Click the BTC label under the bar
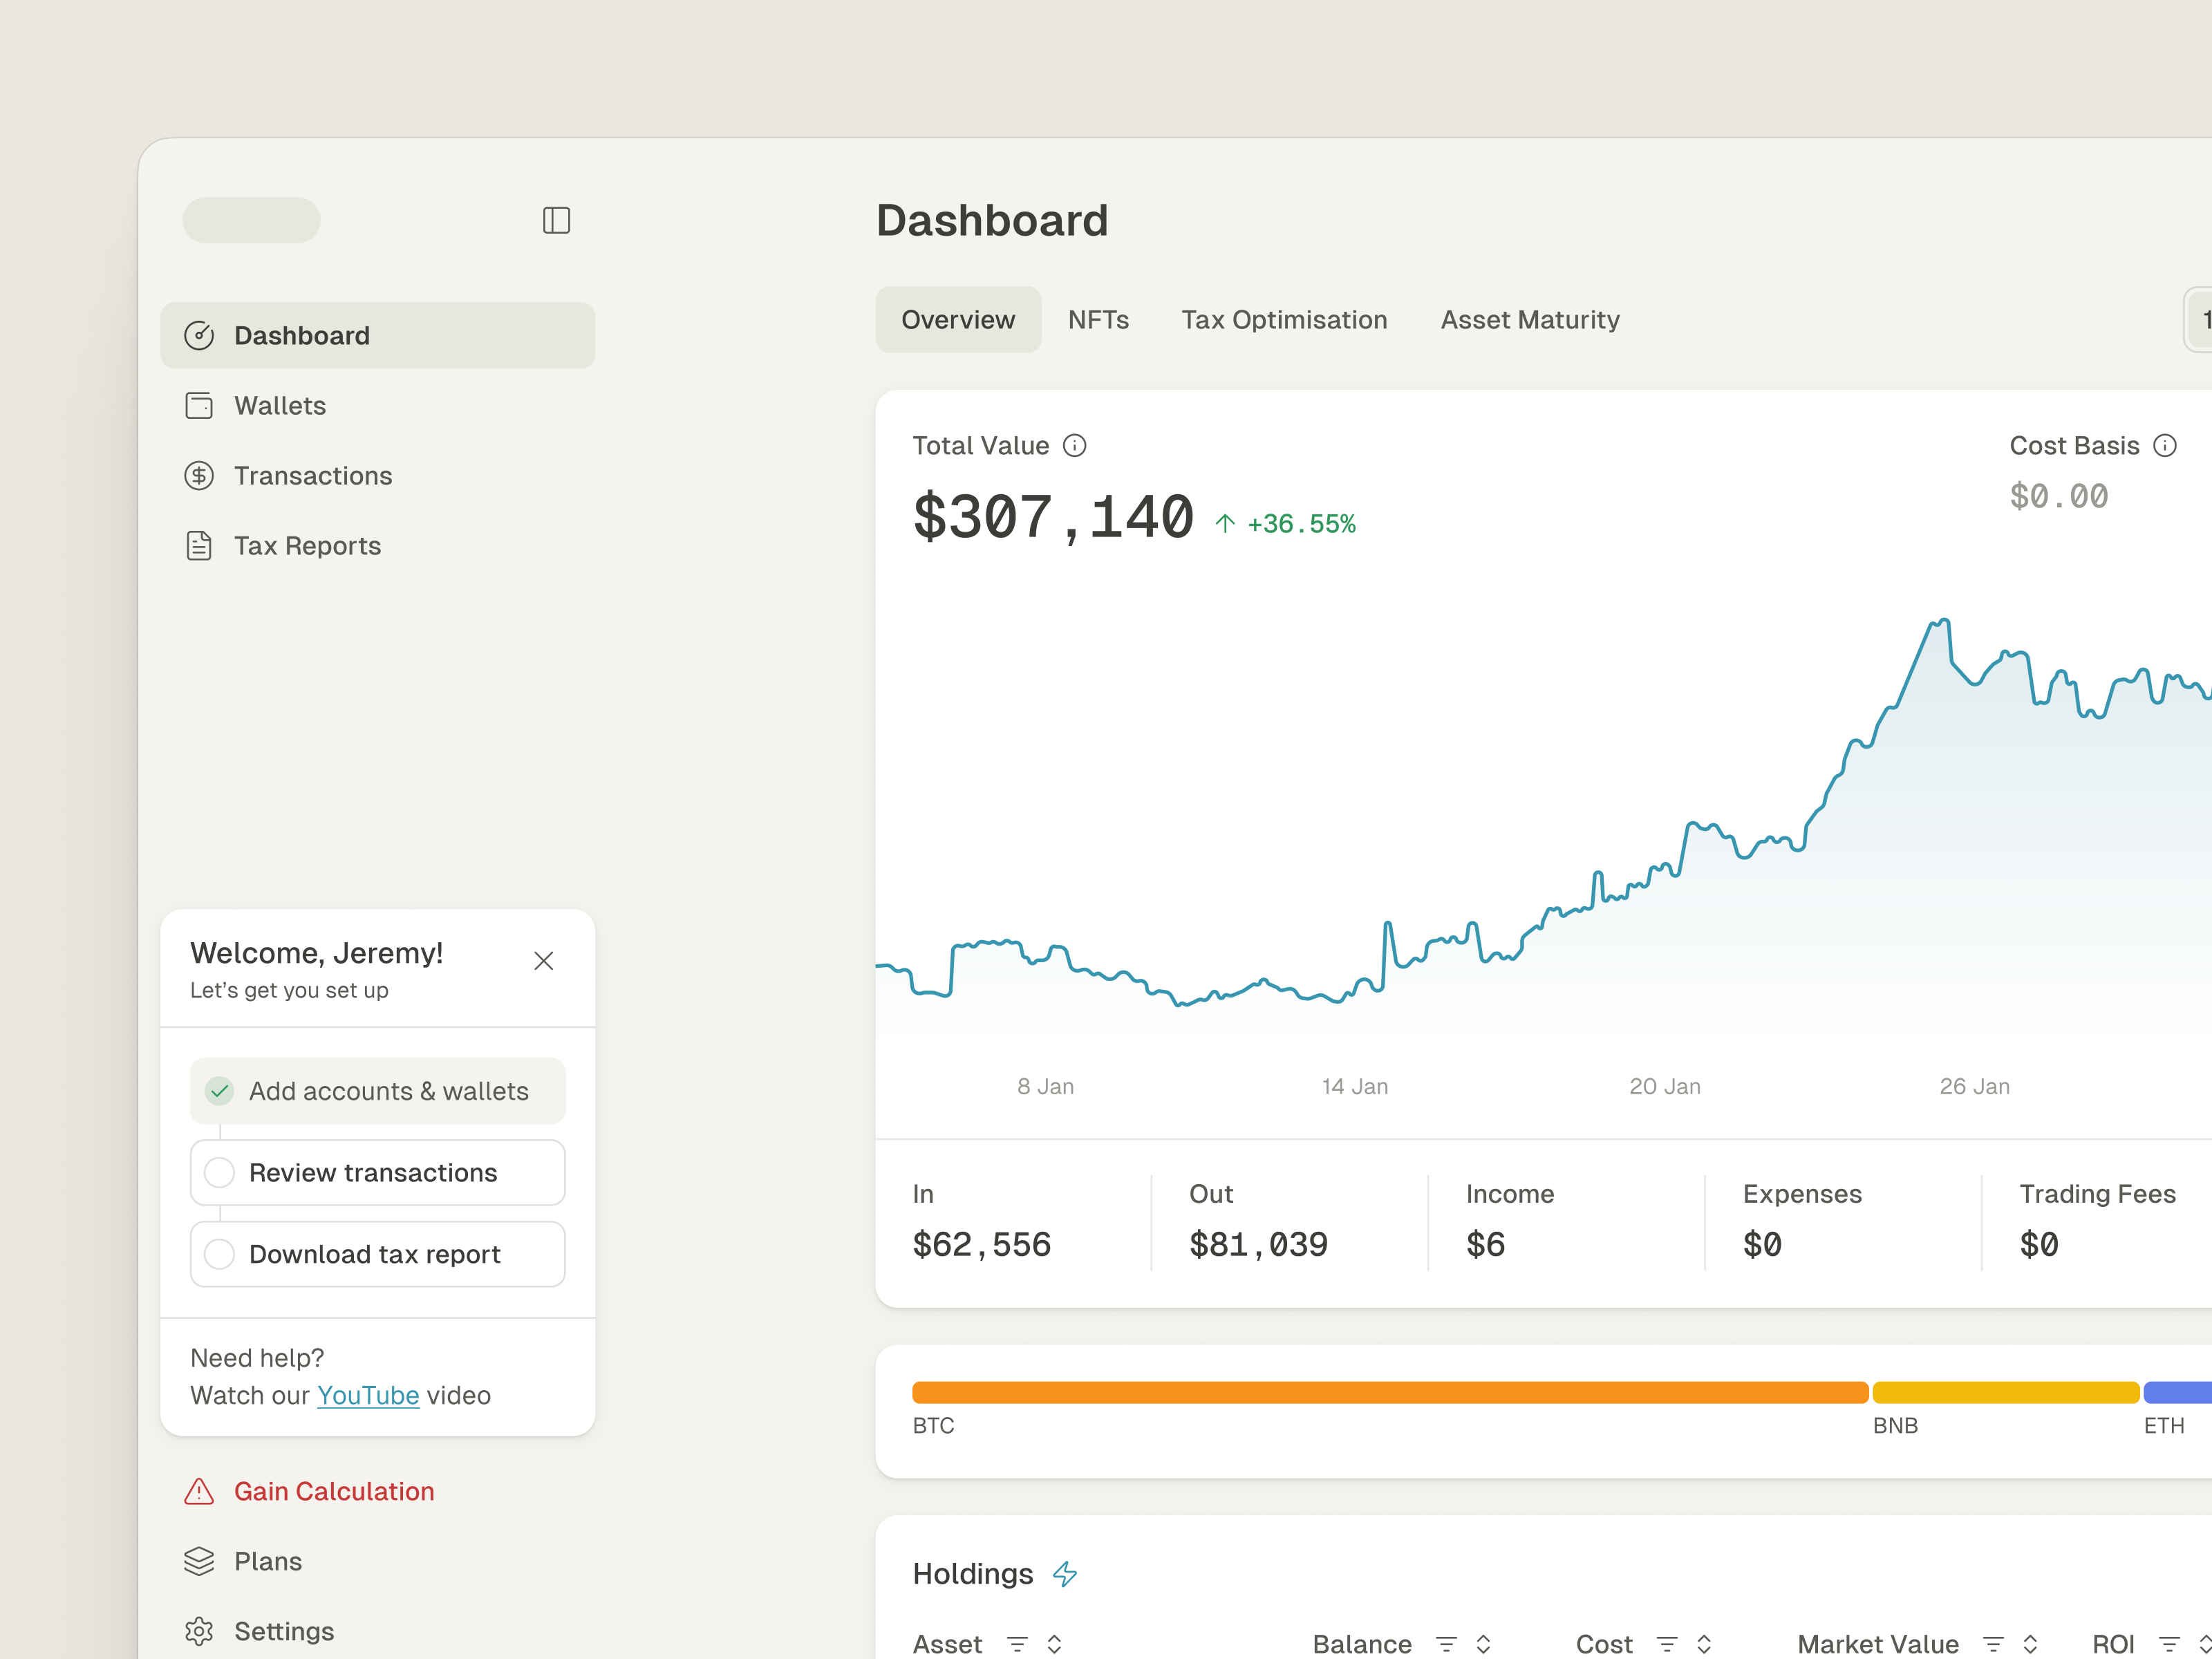 pyautogui.click(x=933, y=1425)
